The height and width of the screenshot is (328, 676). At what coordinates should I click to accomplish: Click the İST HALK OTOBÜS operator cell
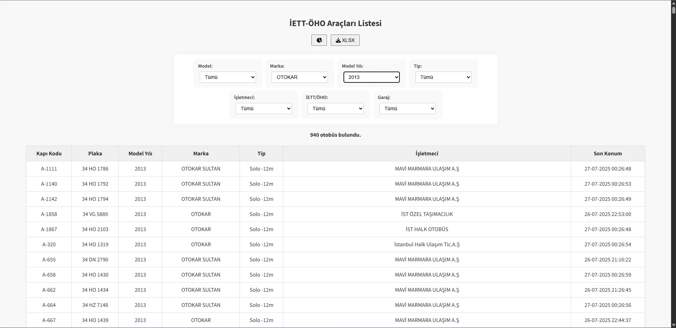coord(427,229)
